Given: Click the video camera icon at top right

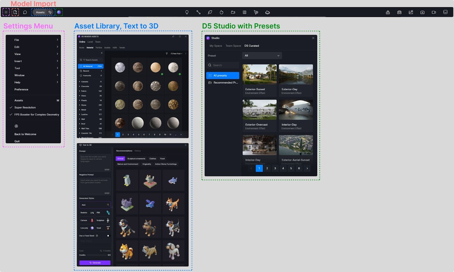Looking at the screenshot, I should 434,12.
